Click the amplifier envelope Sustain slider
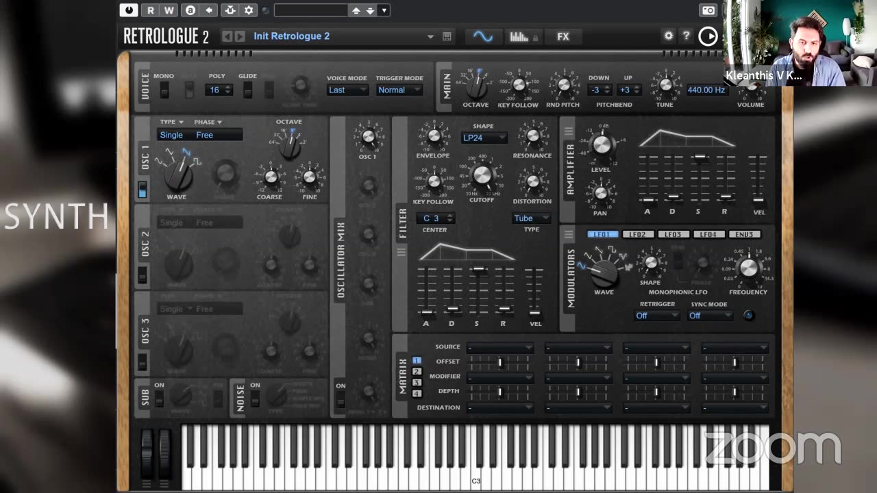The width and height of the screenshot is (877, 493). click(699, 179)
